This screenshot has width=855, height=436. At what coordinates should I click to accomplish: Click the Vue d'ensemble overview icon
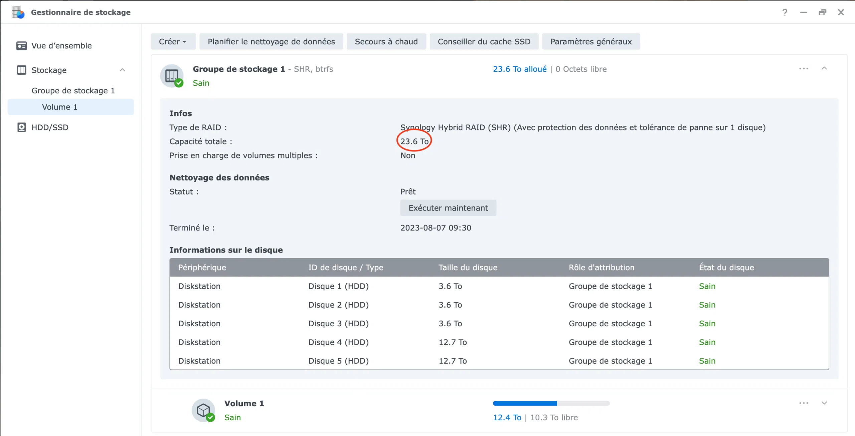point(21,46)
